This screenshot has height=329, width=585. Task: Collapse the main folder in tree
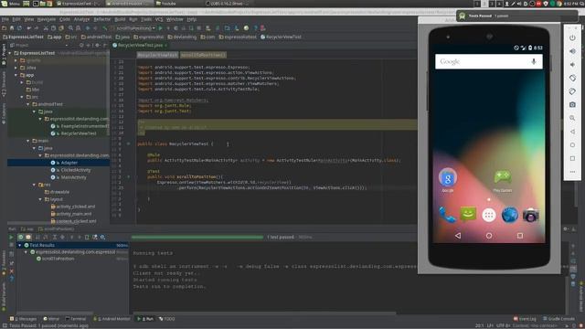28,141
